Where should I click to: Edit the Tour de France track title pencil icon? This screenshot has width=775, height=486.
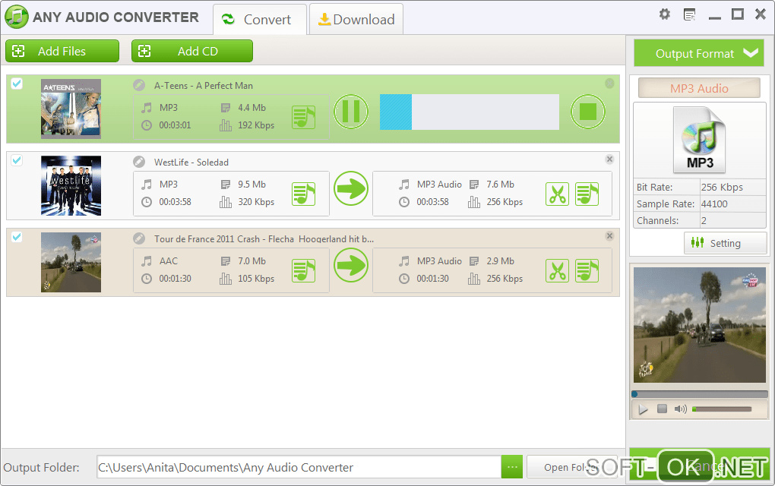pos(139,238)
